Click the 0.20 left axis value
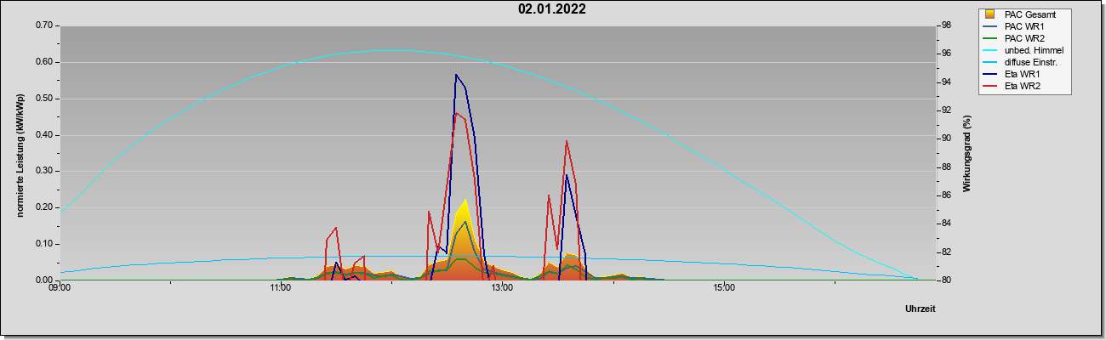This screenshot has width=1106, height=340. click(44, 207)
